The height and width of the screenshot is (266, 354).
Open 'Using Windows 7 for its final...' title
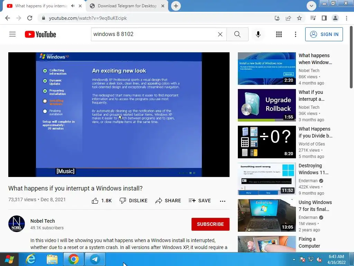tap(315, 206)
